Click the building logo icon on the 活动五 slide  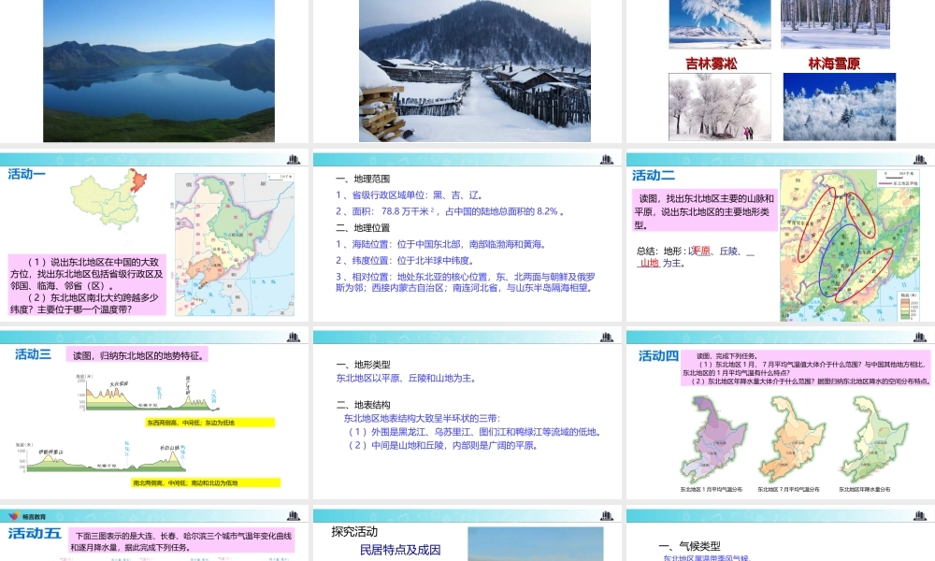tap(294, 516)
